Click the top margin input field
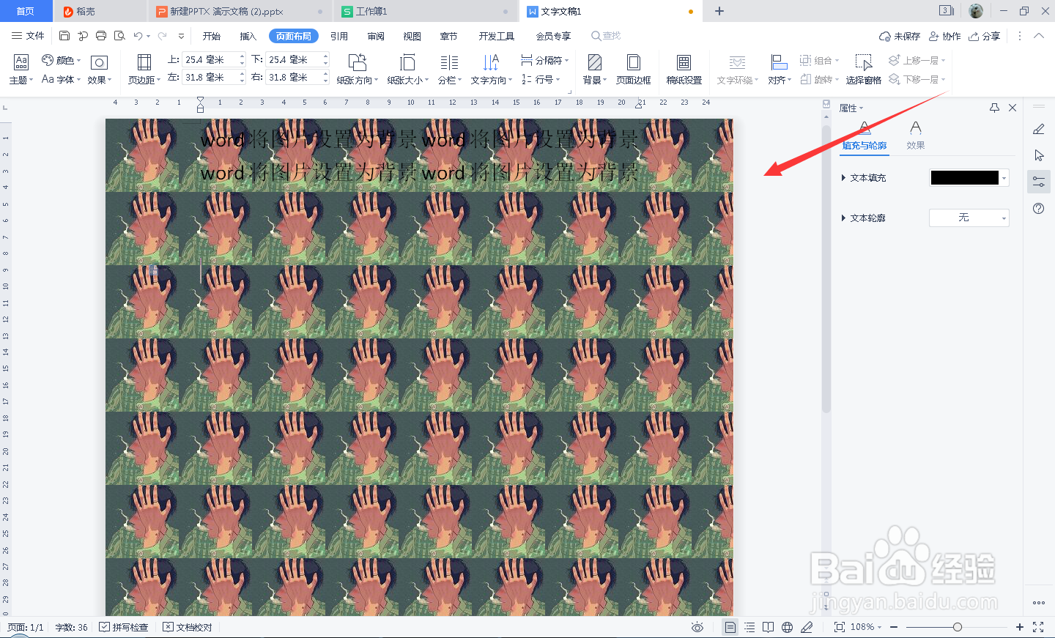Screen dimensions: 1055x638 pyautogui.click(x=211, y=59)
